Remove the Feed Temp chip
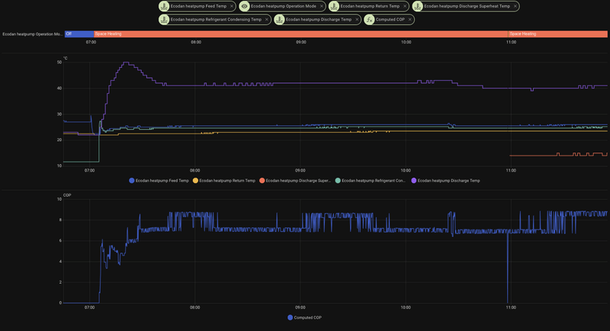The height and width of the screenshot is (331, 610). pos(232,6)
